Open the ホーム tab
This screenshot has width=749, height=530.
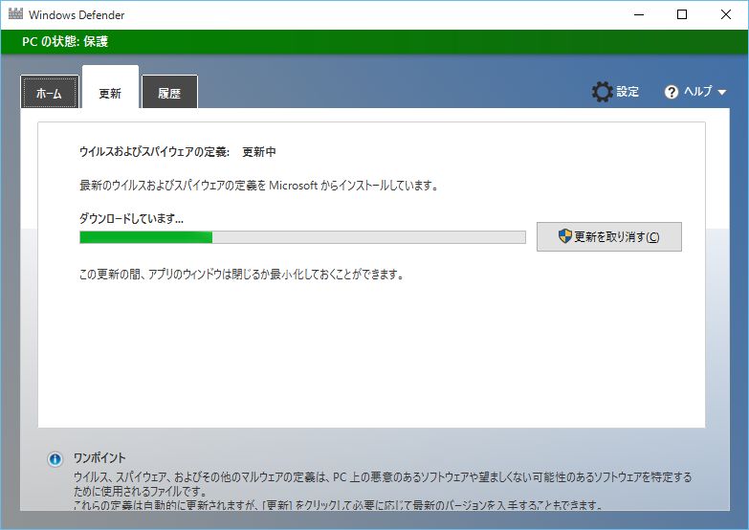click(x=50, y=92)
